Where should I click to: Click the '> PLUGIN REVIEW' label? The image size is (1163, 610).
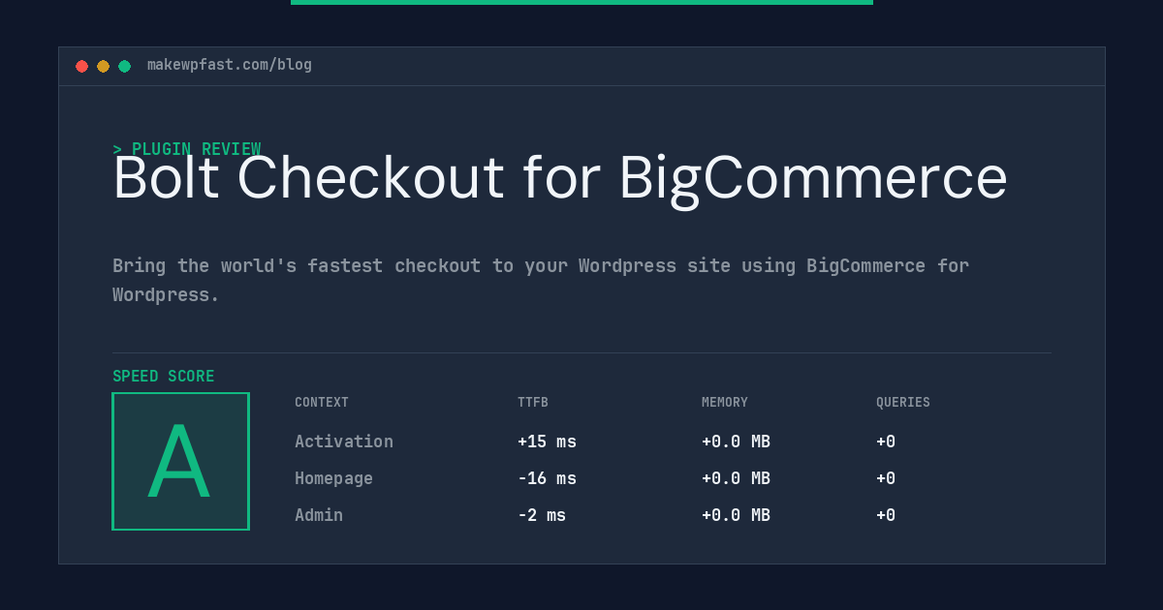tap(187, 148)
